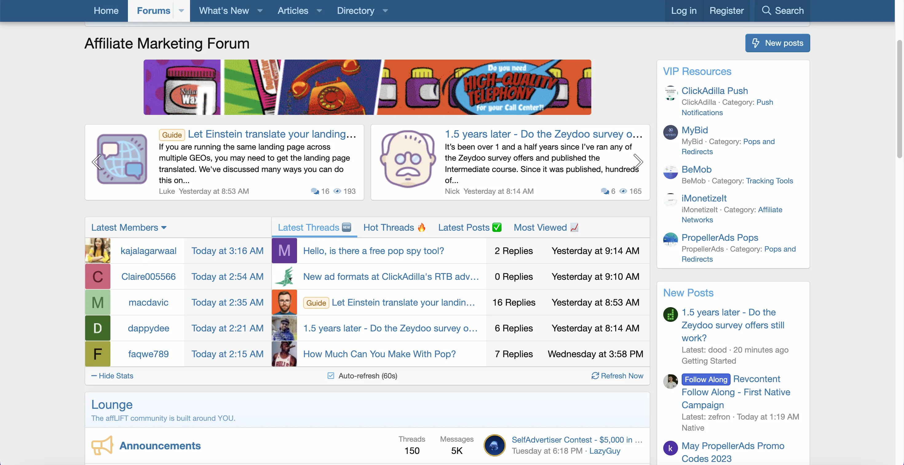Click bearded avatar on Einstein guide thread
The image size is (904, 465).
click(x=284, y=303)
